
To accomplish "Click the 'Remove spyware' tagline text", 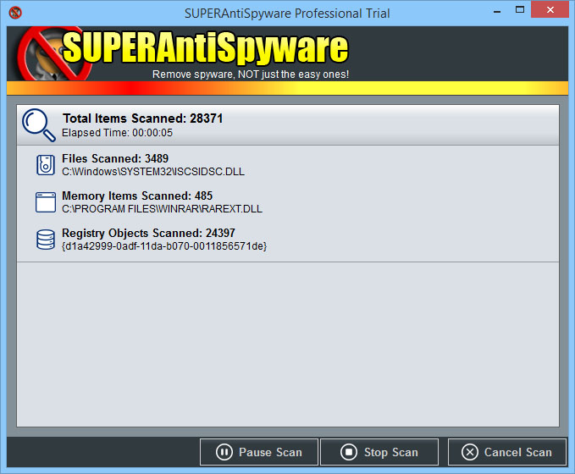I will click(251, 74).
